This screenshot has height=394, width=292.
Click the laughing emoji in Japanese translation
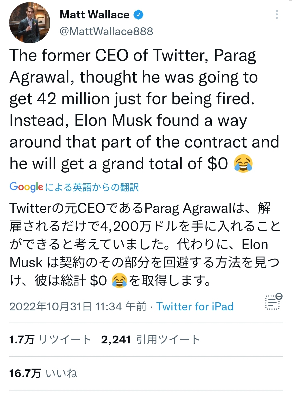pos(119,281)
